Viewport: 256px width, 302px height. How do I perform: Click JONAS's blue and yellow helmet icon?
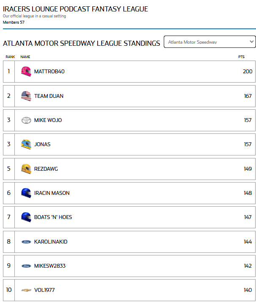click(x=26, y=144)
